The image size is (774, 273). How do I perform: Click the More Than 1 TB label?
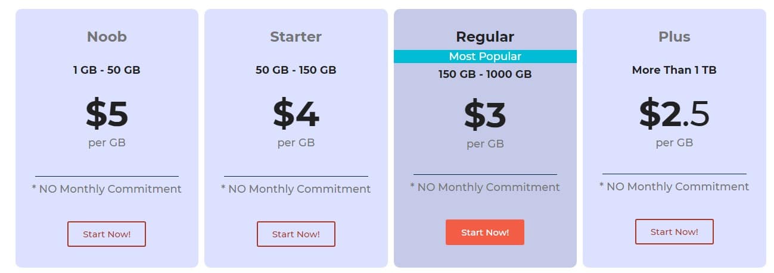click(x=674, y=70)
